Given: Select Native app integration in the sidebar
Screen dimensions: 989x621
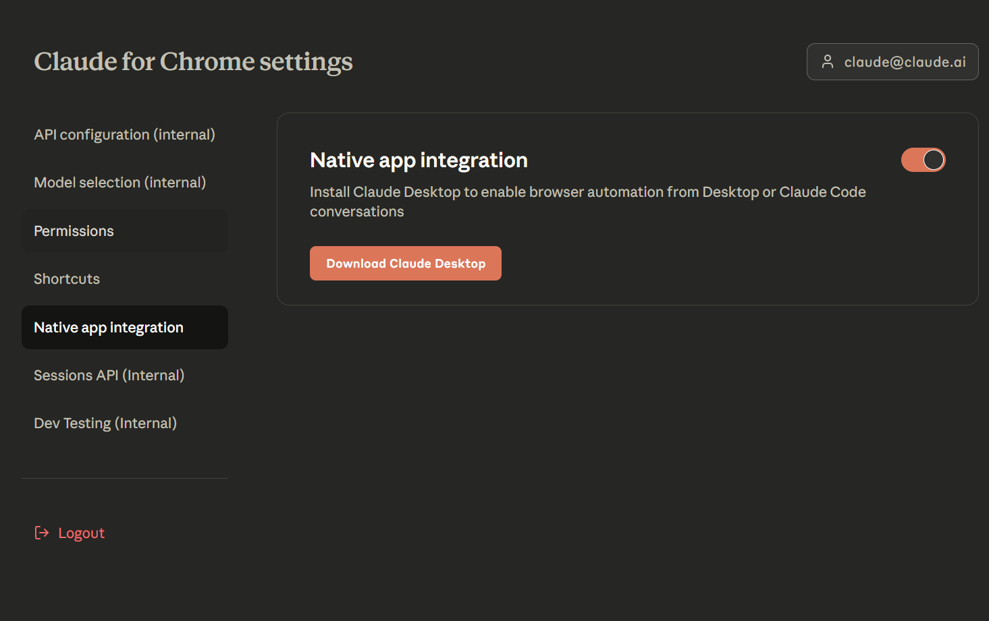Looking at the screenshot, I should [109, 328].
